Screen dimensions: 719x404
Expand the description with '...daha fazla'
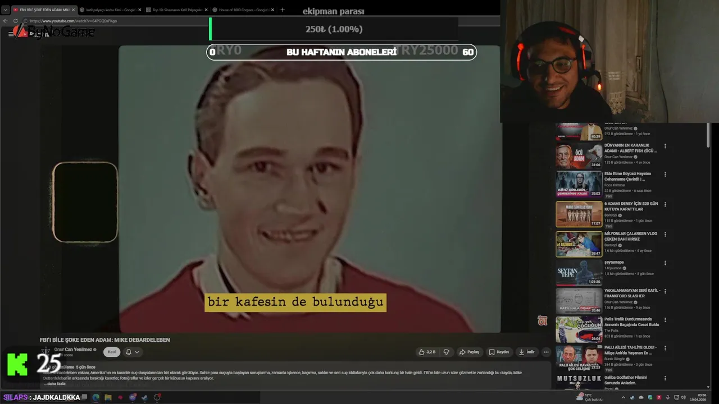click(55, 384)
